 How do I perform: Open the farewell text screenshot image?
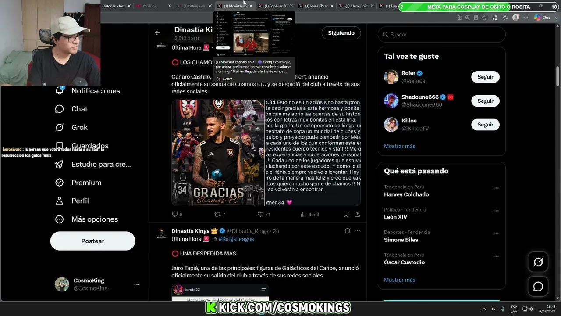313,153
